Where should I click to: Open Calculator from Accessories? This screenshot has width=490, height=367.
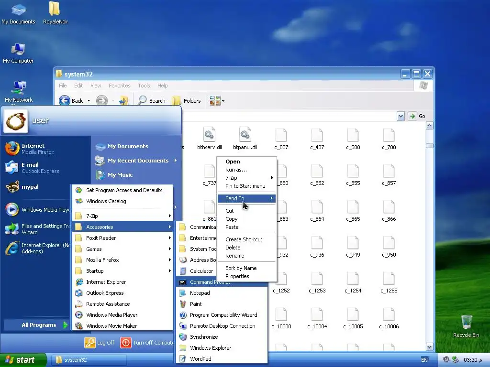click(196, 271)
